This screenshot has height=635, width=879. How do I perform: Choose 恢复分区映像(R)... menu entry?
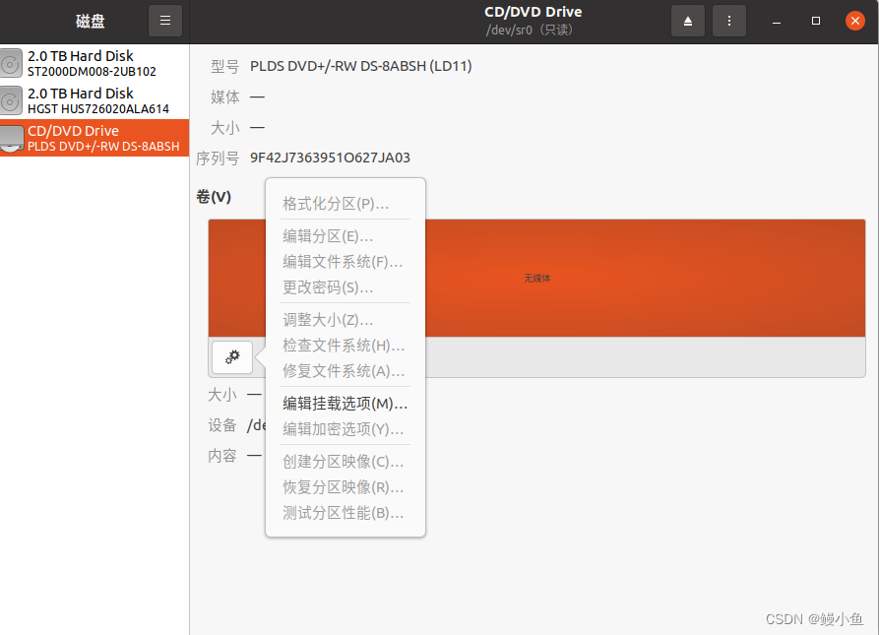pos(345,487)
